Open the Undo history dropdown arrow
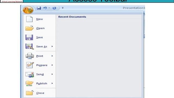Viewport: 174px width, 98px height. [49, 8]
